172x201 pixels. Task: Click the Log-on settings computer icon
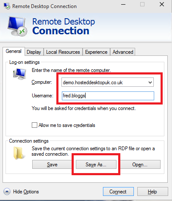[19, 74]
